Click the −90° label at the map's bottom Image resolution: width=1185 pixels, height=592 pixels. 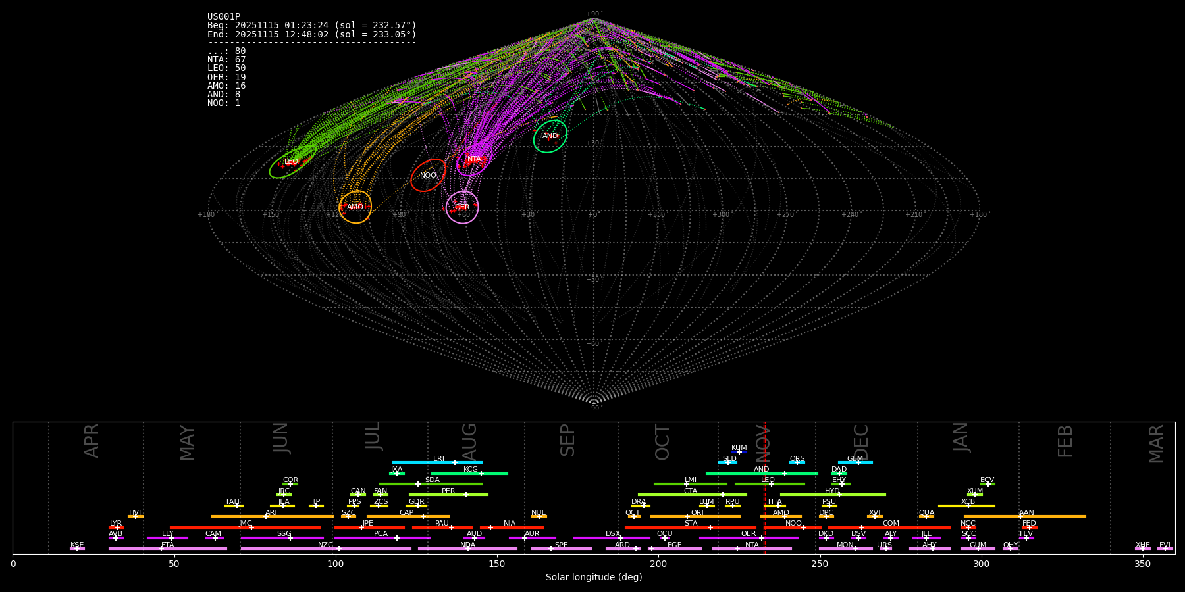click(x=594, y=408)
